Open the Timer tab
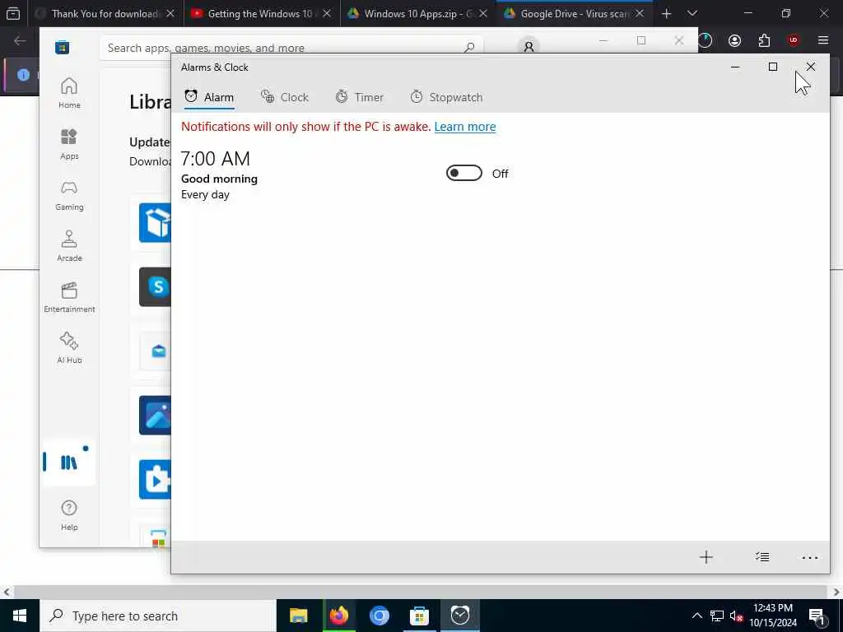Image resolution: width=843 pixels, height=632 pixels. click(360, 97)
